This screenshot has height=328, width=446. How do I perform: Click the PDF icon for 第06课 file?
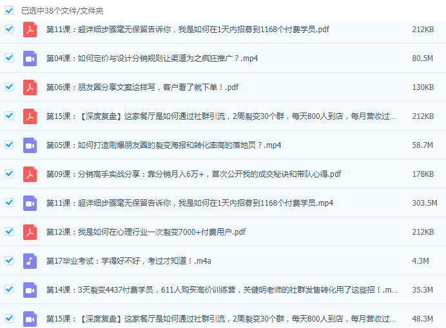pyautogui.click(x=30, y=87)
